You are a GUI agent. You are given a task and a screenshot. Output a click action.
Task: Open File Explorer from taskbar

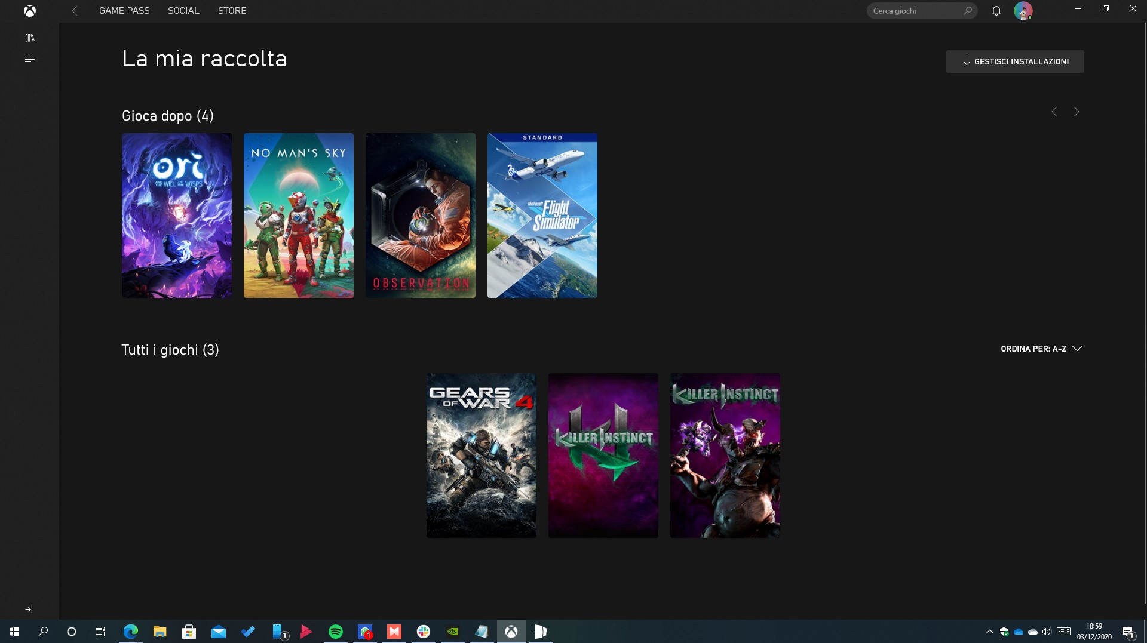coord(160,632)
